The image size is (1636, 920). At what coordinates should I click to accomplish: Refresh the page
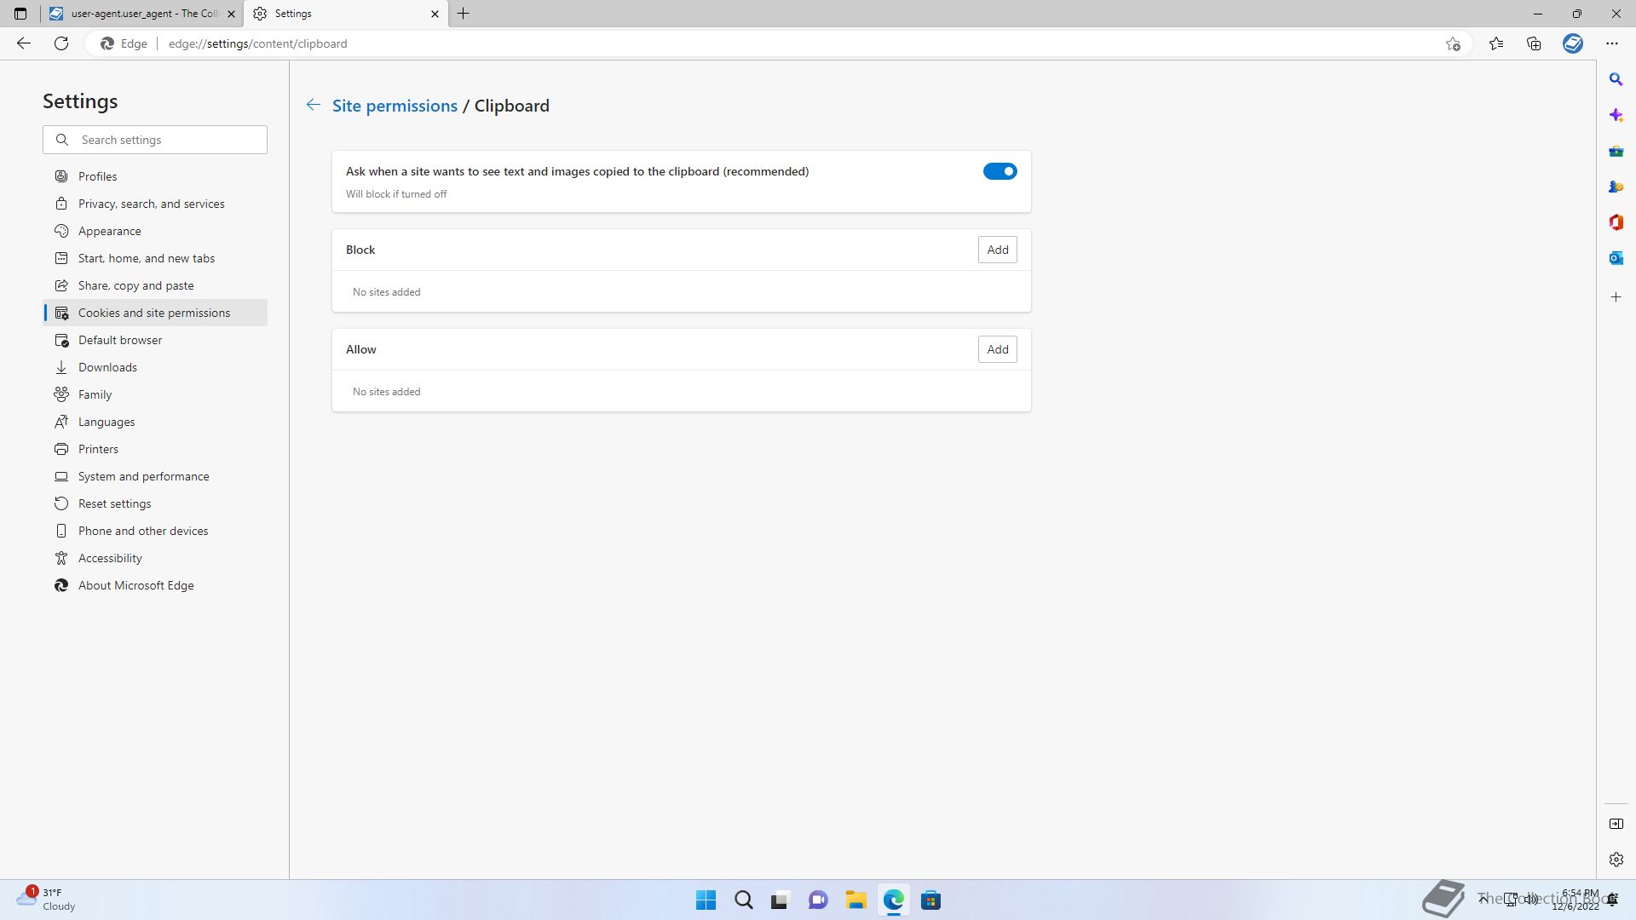point(61,43)
